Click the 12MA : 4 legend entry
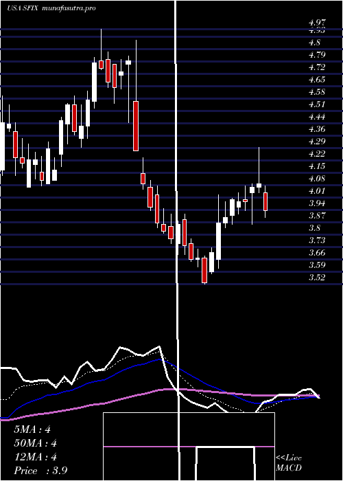The height and width of the screenshot is (481, 343). (x=35, y=457)
